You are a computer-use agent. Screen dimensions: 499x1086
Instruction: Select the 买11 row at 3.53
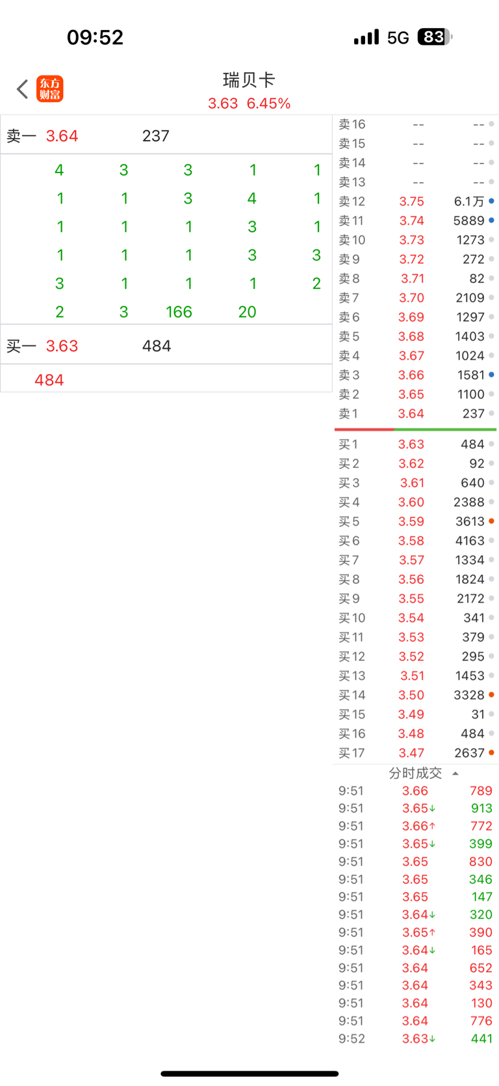[416, 638]
